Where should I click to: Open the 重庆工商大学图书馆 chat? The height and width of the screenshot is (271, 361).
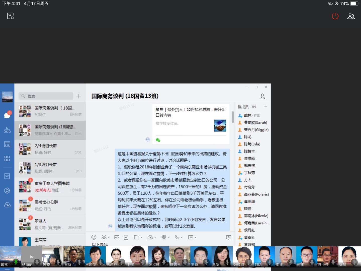pos(50,186)
